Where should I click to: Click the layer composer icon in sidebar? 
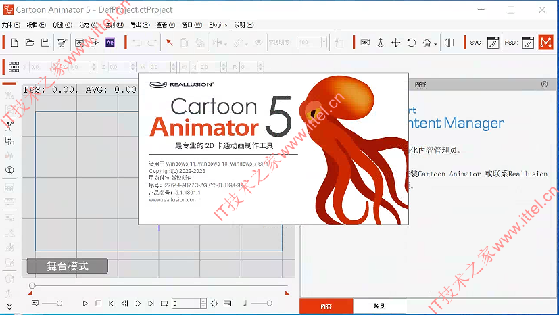coord(9,141)
